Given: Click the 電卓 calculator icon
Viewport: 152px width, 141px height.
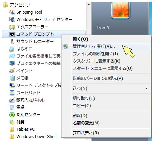Looking at the screenshot, I should click(x=12, y=107).
